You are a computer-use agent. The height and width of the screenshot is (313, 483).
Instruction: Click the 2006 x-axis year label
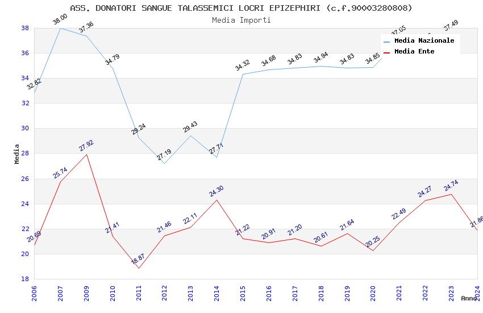34,293
